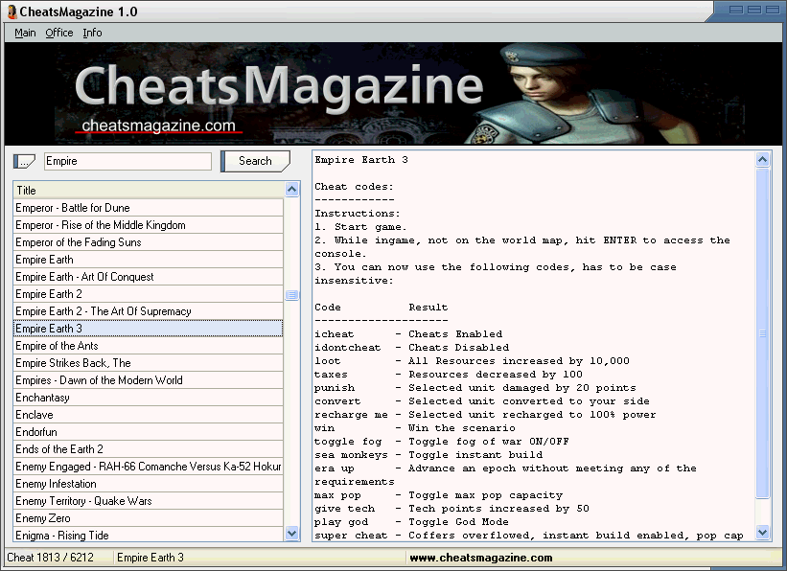The height and width of the screenshot is (571, 787).
Task: Open the Info menu
Action: click(x=92, y=32)
